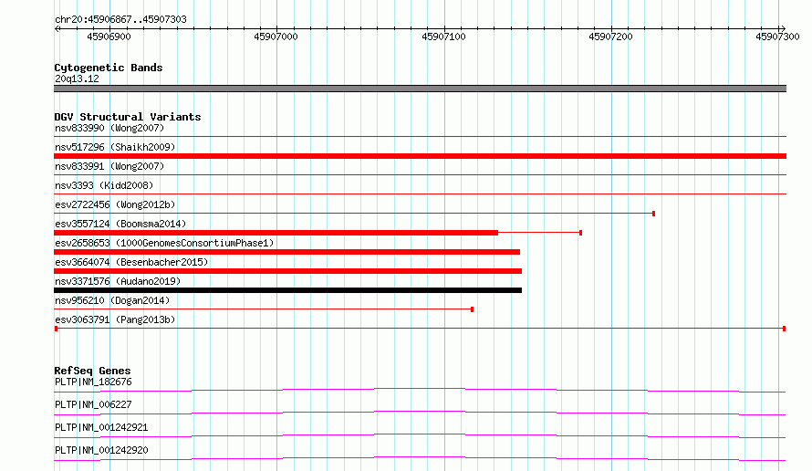Click the left arrow of the ruler
Screen dimensions: 812x471
tap(57, 28)
